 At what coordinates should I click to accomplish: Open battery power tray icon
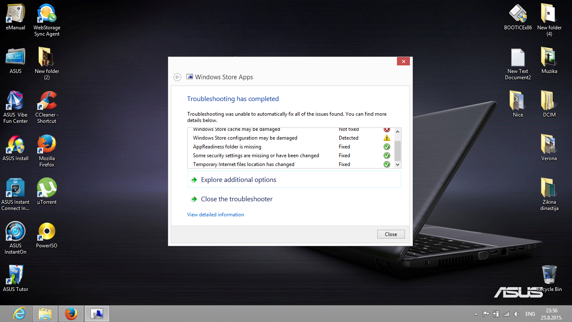point(496,314)
